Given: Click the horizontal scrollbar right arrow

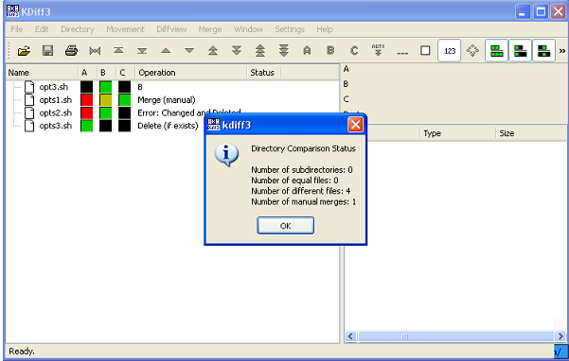Looking at the screenshot, I should pyautogui.click(x=560, y=336).
